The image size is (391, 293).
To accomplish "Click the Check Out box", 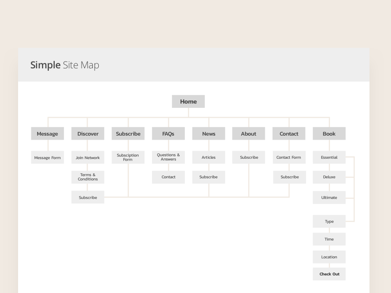I will pos(329,274).
